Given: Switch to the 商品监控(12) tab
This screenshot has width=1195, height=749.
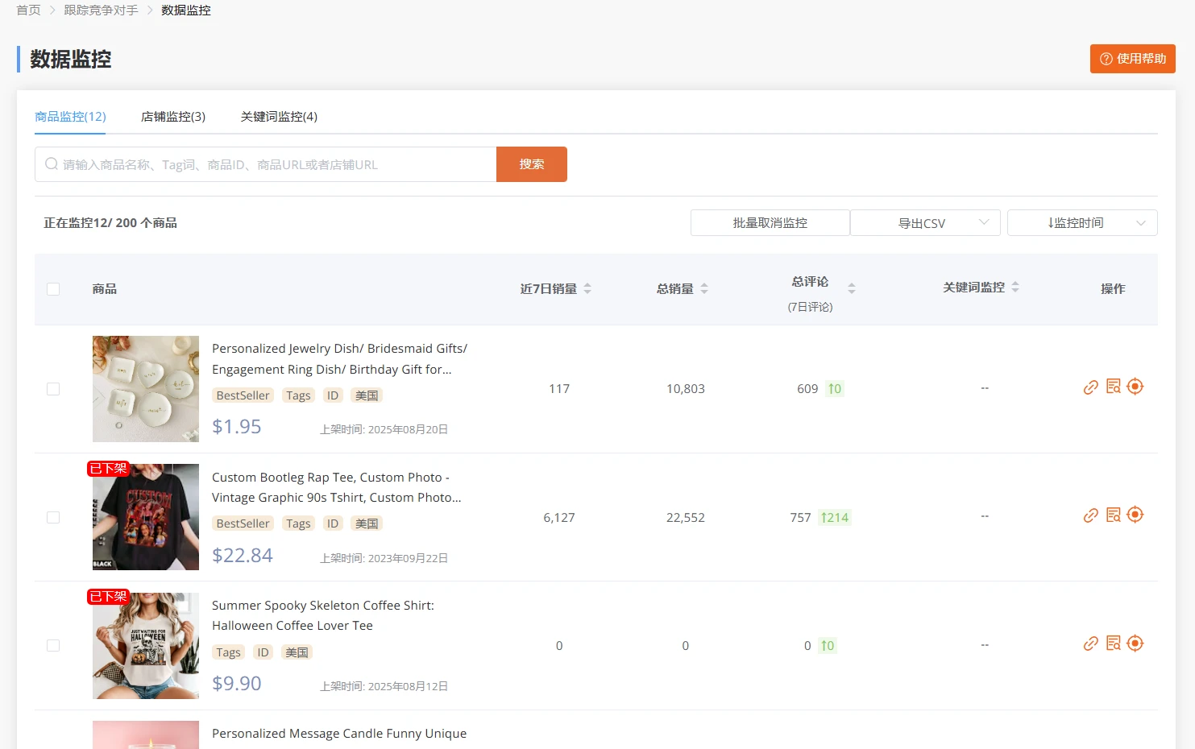Looking at the screenshot, I should pyautogui.click(x=70, y=117).
